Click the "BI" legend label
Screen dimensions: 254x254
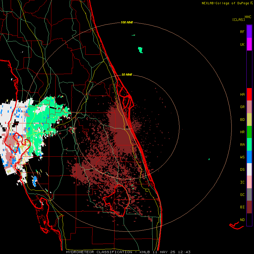242,207
